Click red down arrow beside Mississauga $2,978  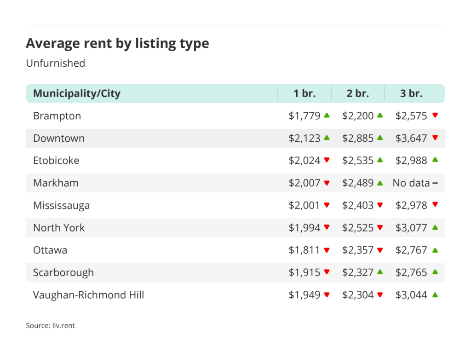coord(435,205)
